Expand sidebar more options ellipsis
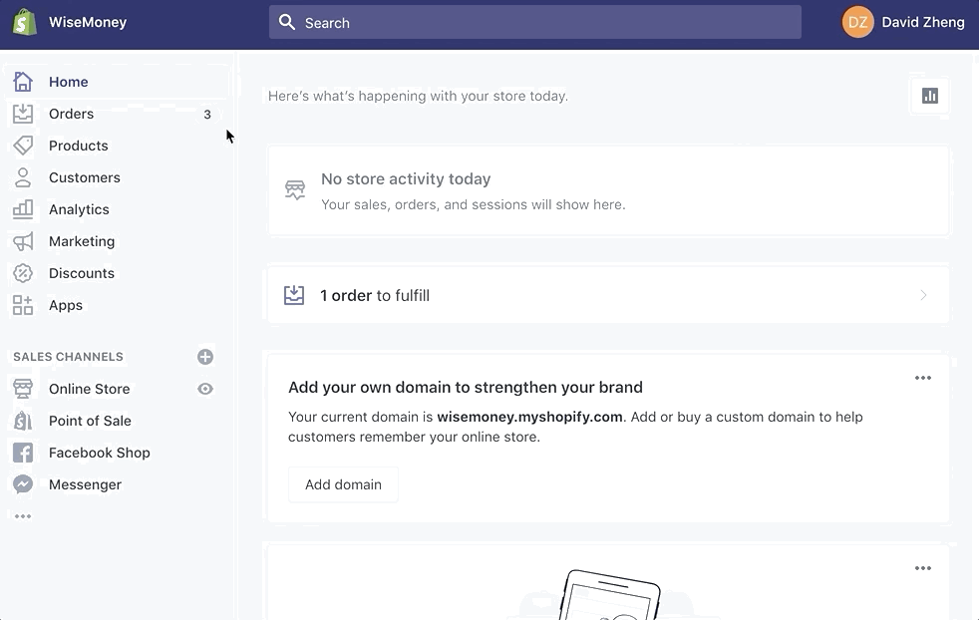This screenshot has width=979, height=620. click(23, 516)
